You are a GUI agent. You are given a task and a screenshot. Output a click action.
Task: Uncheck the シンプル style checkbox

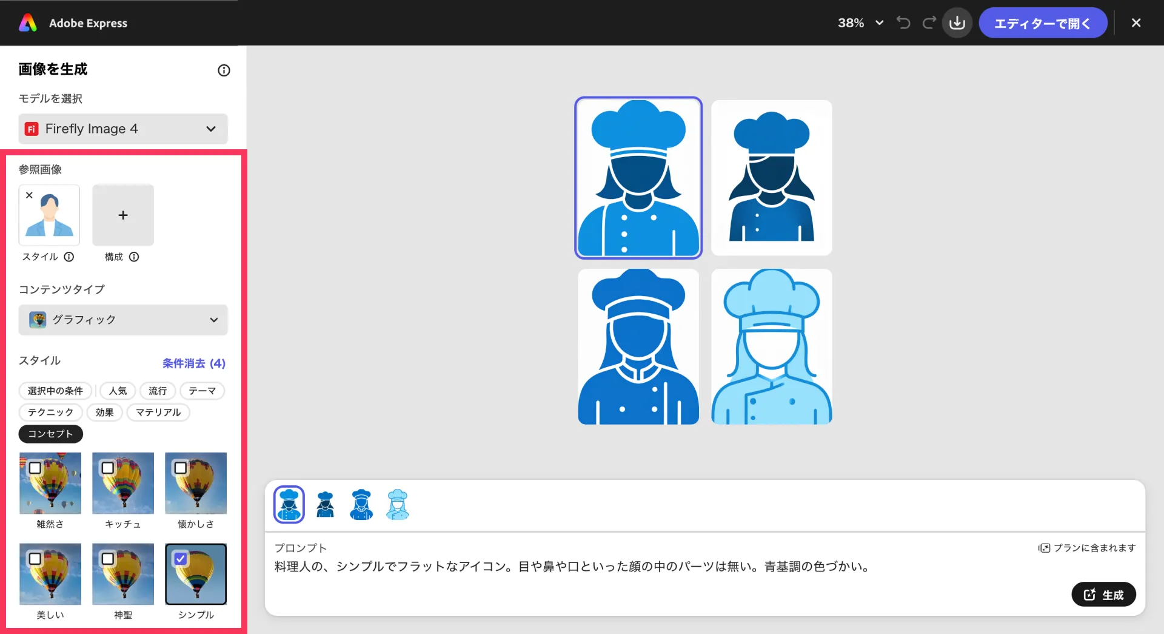(x=181, y=558)
